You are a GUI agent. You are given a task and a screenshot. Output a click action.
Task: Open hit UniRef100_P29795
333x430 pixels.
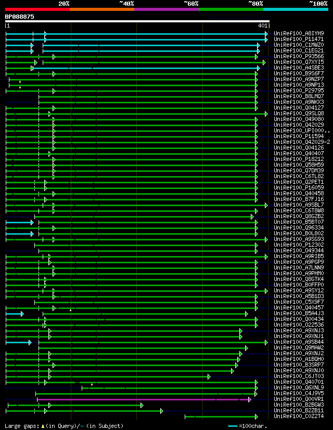click(x=299, y=90)
